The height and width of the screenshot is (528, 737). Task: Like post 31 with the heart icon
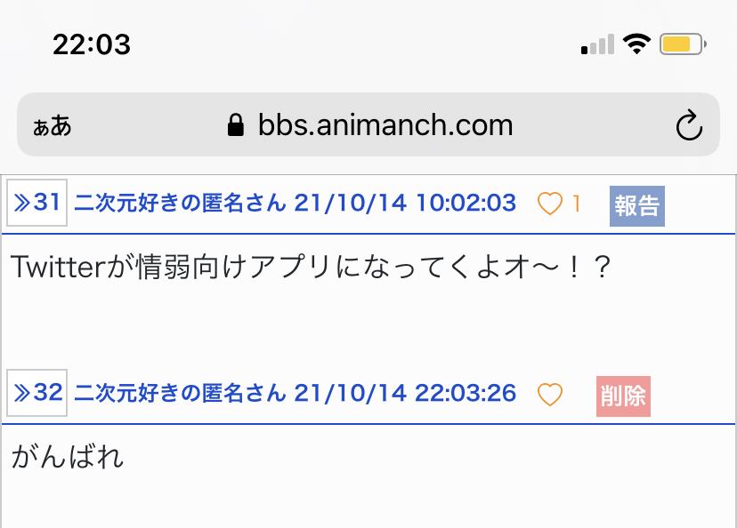click(550, 204)
